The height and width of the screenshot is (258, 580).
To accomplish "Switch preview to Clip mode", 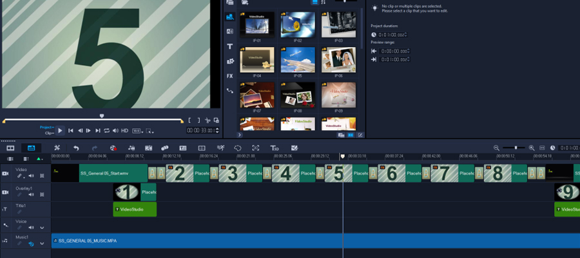I will [x=49, y=133].
